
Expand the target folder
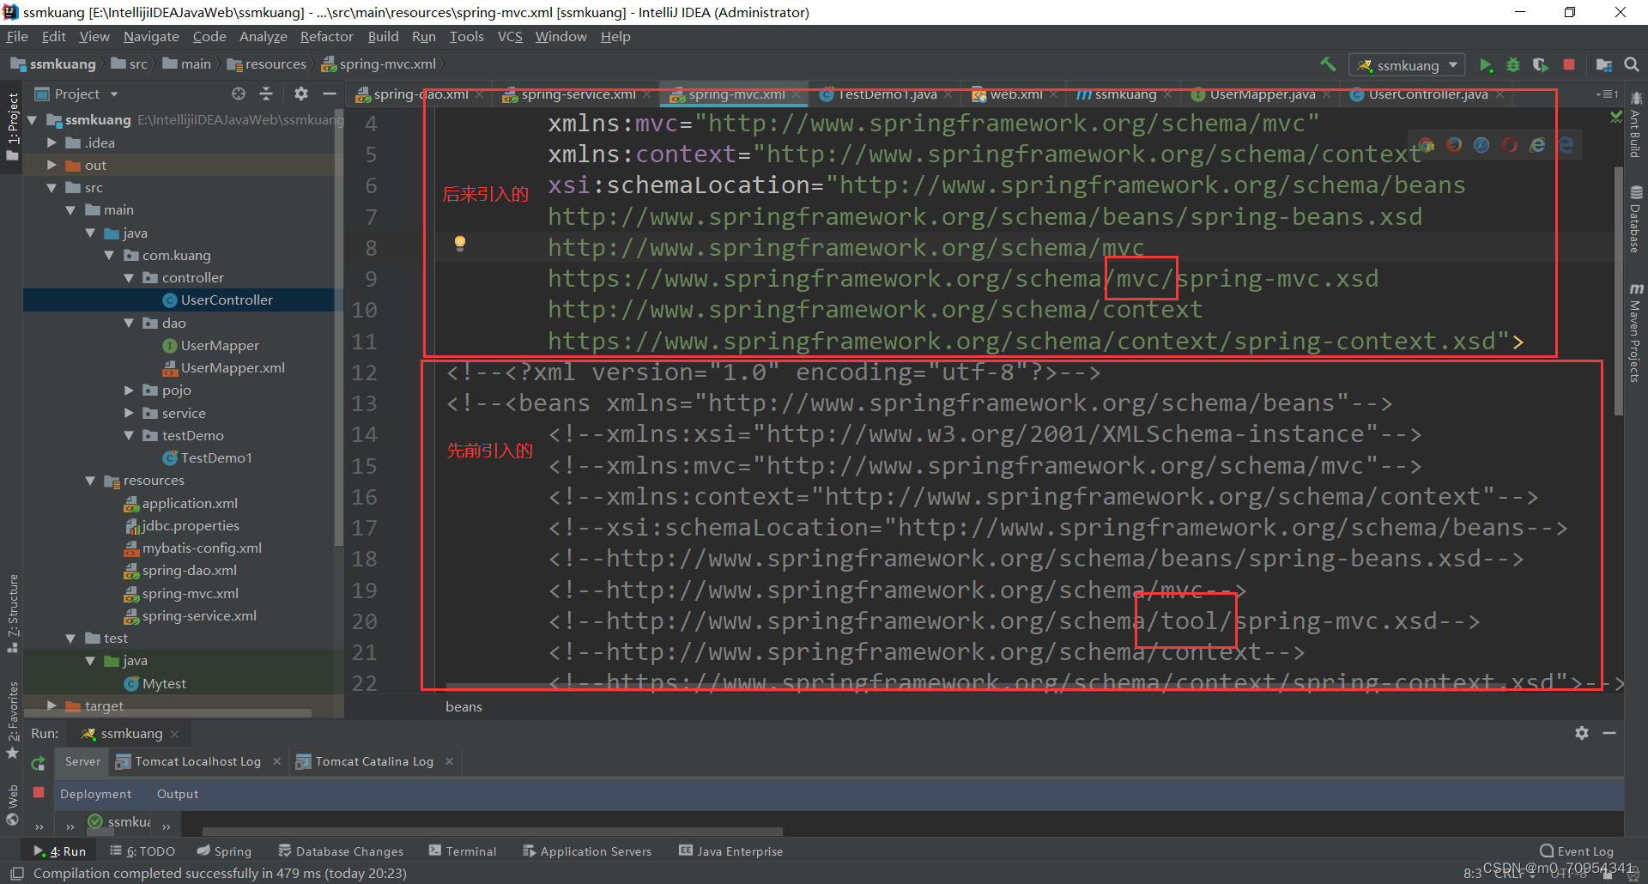tap(52, 705)
